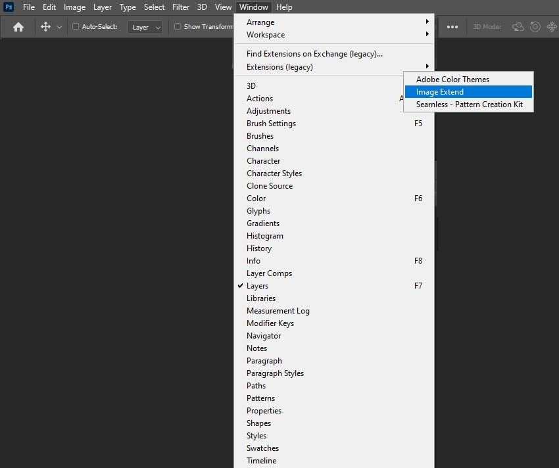Go to the Home screen icon
Image resolution: width=559 pixels, height=468 pixels.
pos(18,27)
